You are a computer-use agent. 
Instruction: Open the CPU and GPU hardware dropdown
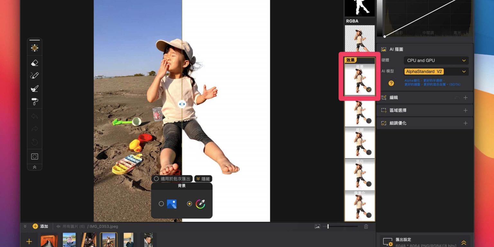coord(436,60)
